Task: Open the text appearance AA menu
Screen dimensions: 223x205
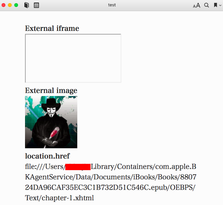Action: click(197, 6)
